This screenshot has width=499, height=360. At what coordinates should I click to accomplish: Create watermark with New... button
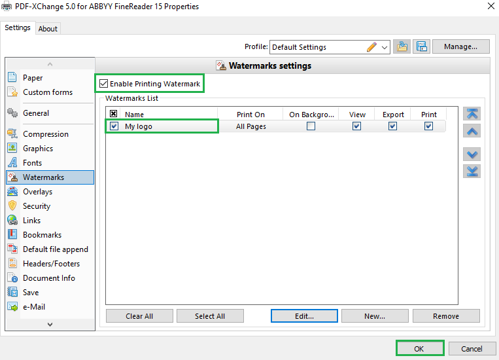[x=375, y=316]
